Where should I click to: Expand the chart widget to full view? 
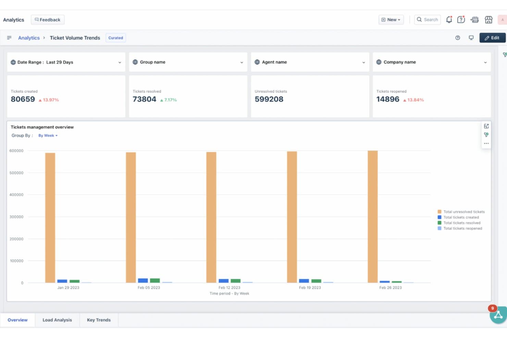click(486, 126)
